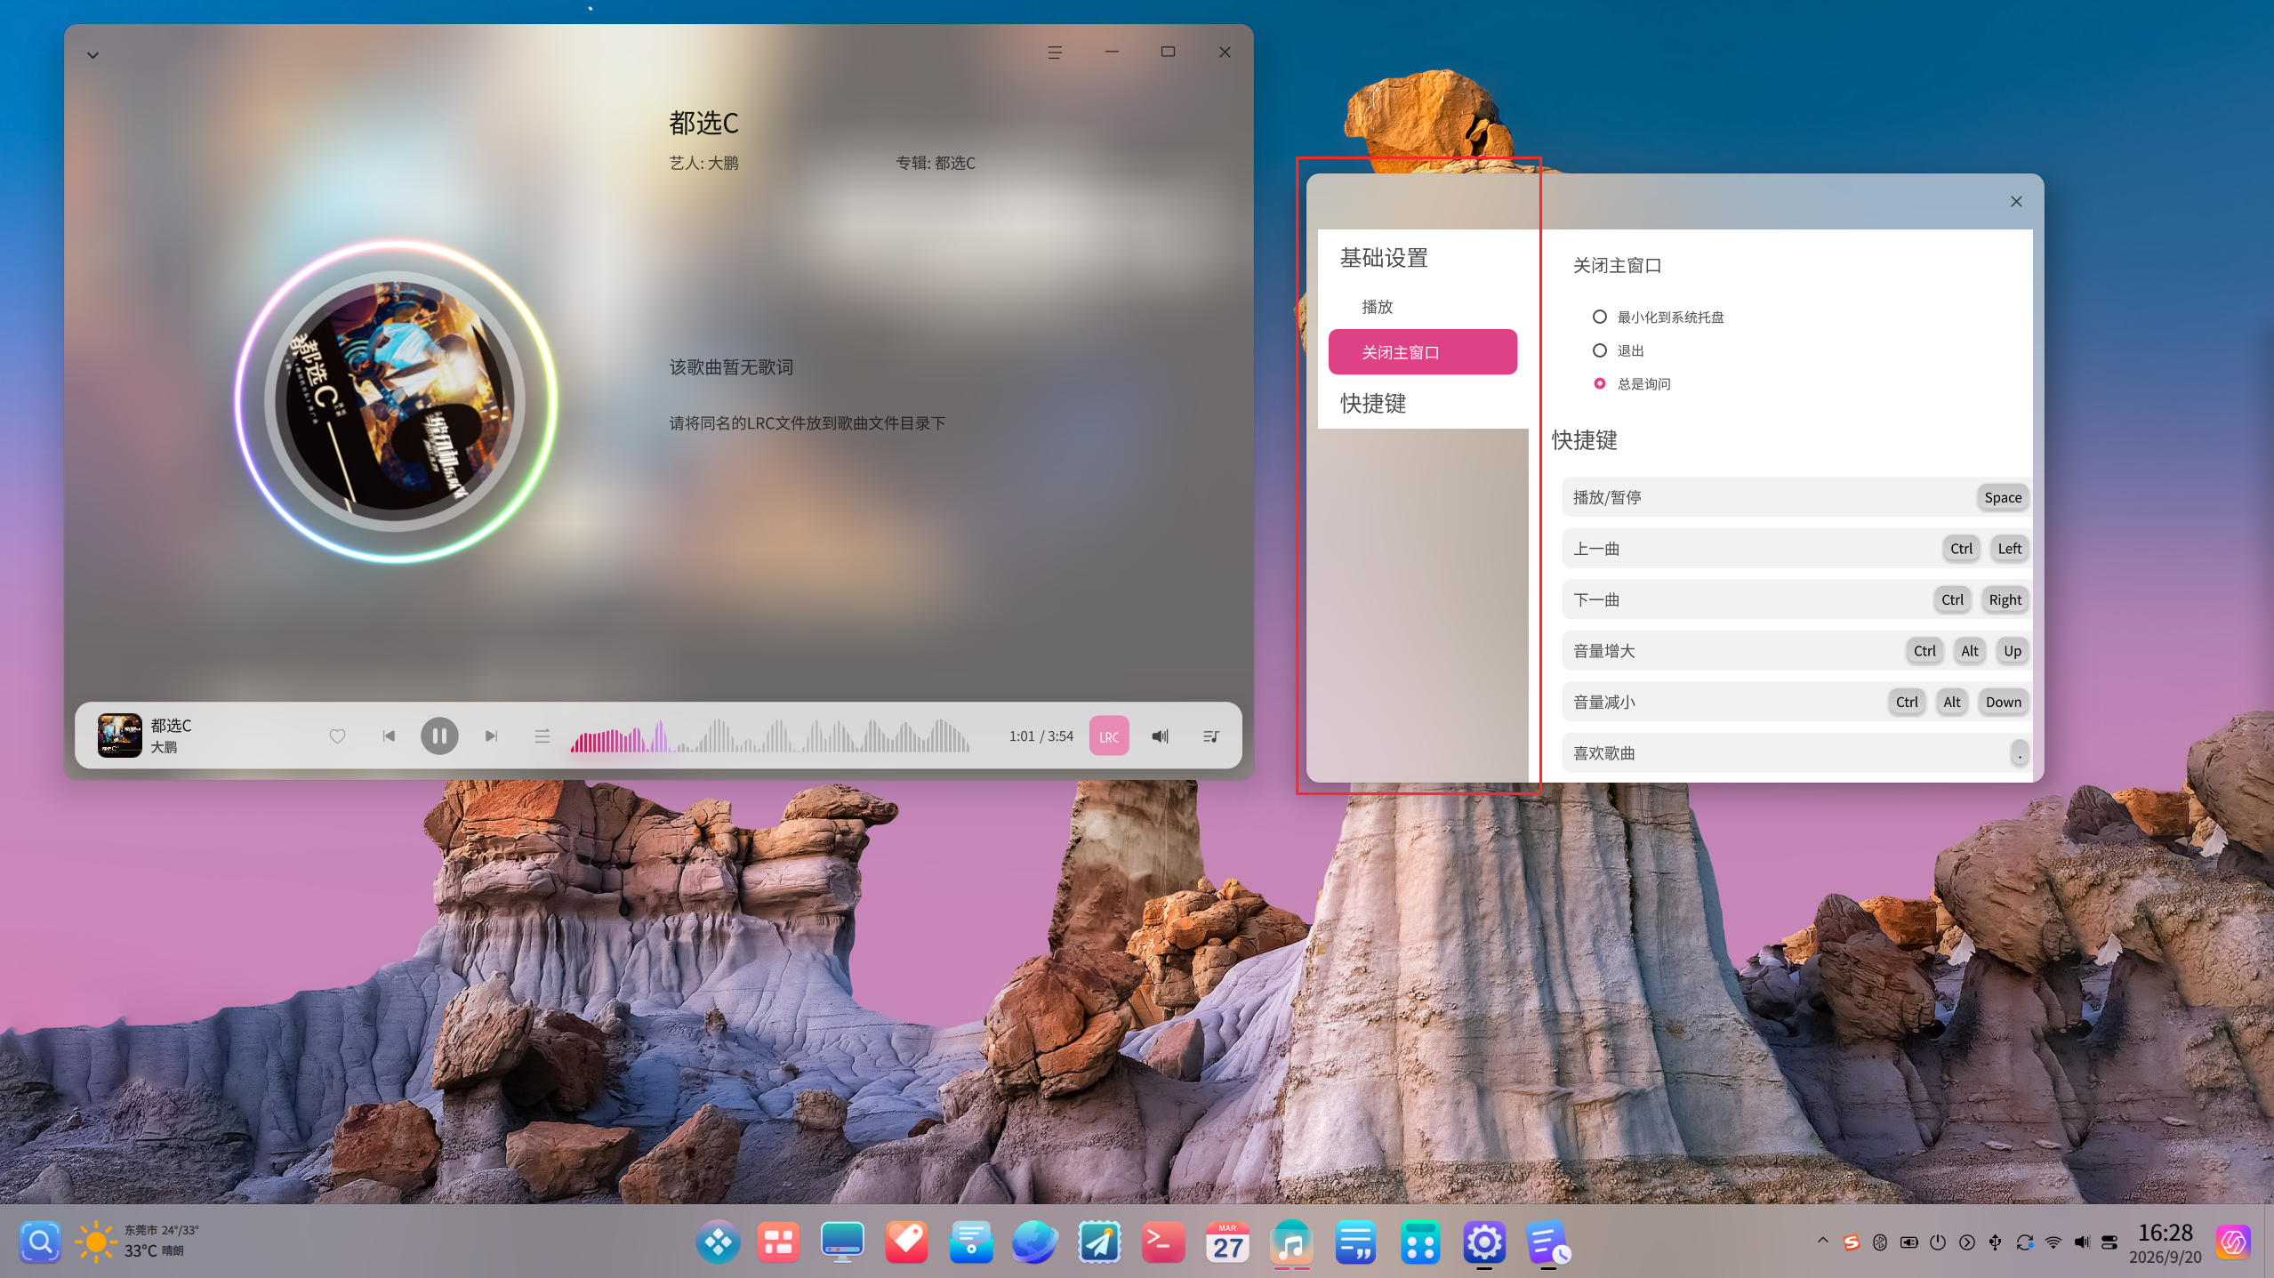2274x1278 pixels.
Task: Open the music player hamburger menu
Action: click(x=1055, y=52)
